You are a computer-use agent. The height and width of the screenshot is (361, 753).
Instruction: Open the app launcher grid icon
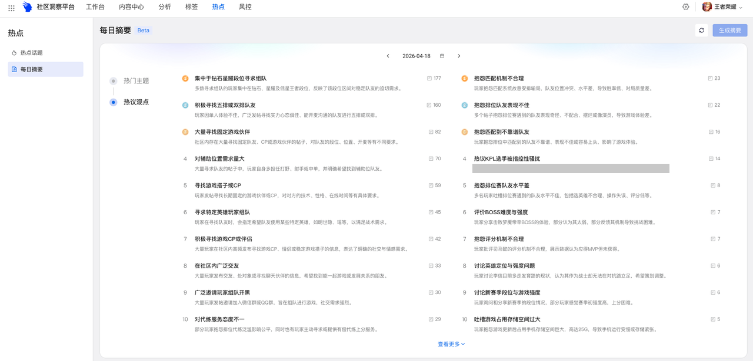pos(11,8)
